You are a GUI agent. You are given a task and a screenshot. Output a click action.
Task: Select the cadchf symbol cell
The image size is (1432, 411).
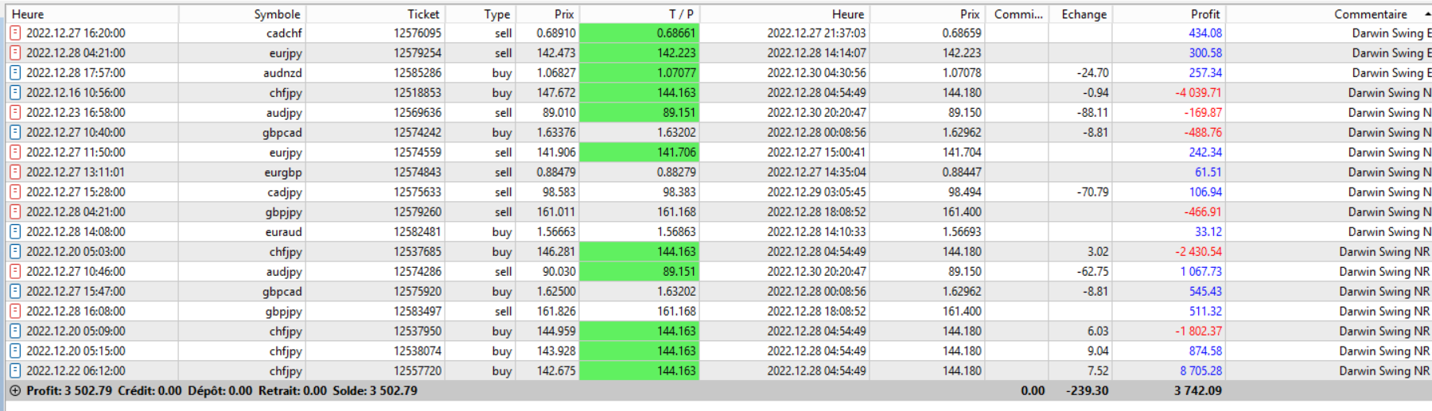[x=284, y=33]
